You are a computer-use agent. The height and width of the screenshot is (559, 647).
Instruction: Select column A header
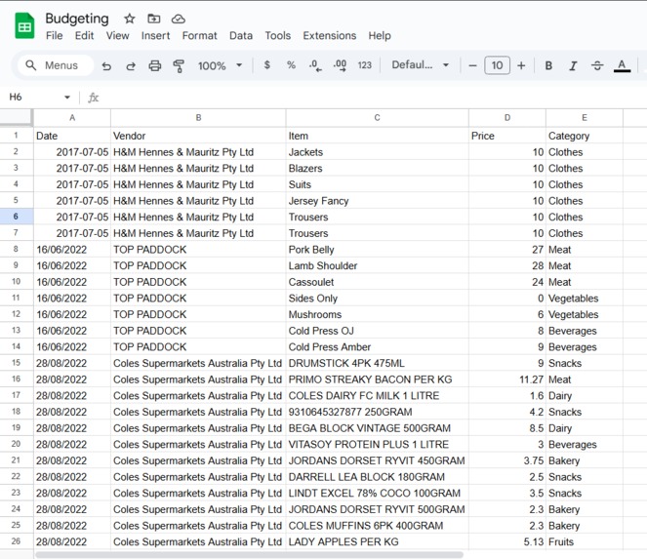pos(72,118)
